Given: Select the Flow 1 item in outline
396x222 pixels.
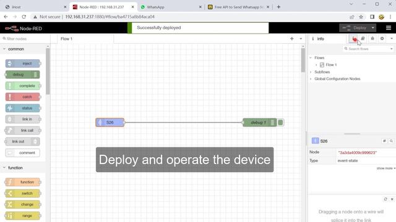Looking at the screenshot, I should [331, 65].
